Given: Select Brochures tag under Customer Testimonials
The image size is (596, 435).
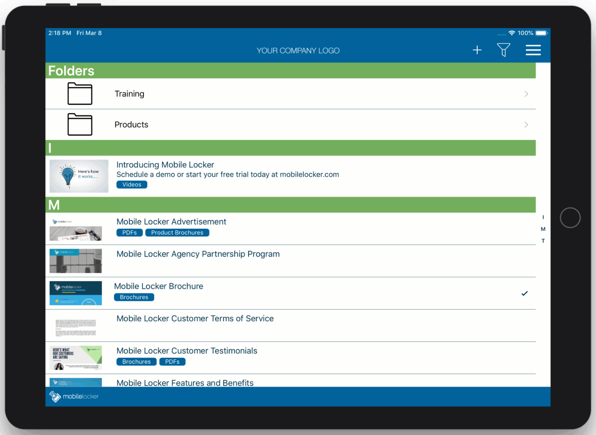Looking at the screenshot, I should (x=136, y=362).
